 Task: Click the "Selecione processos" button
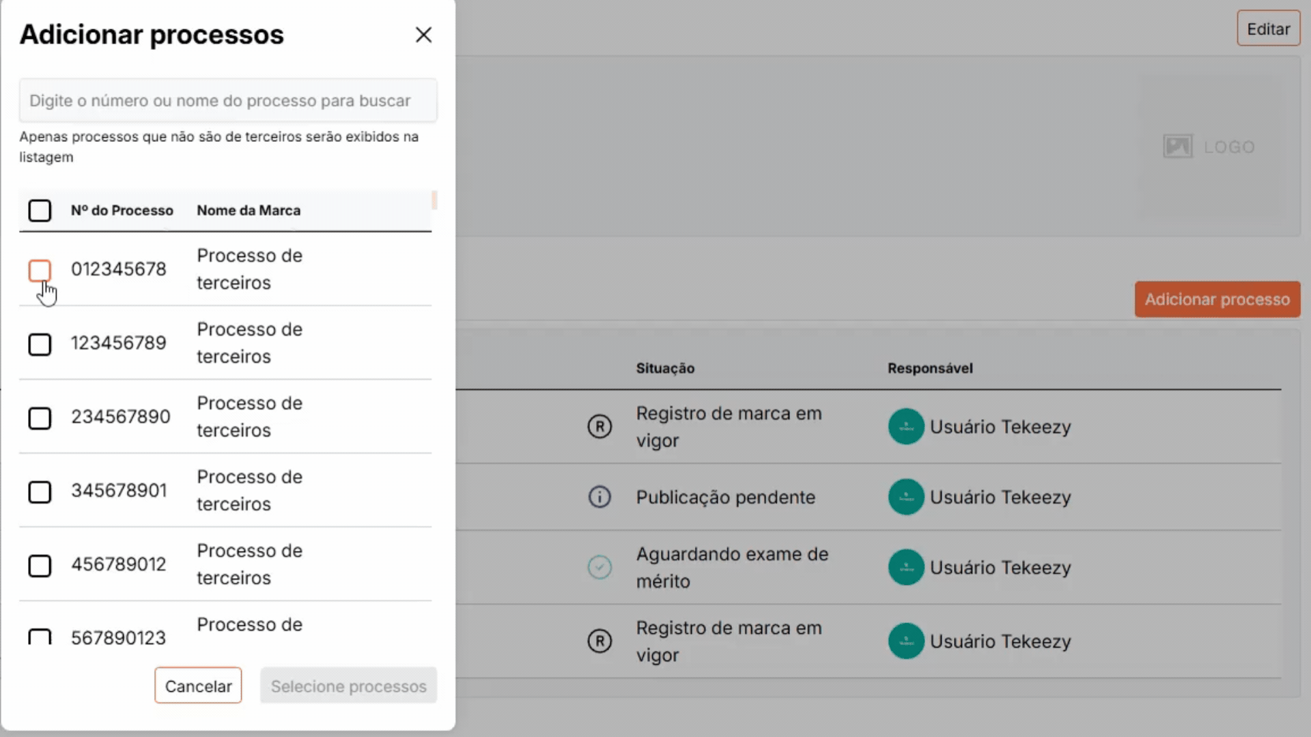[x=348, y=686]
